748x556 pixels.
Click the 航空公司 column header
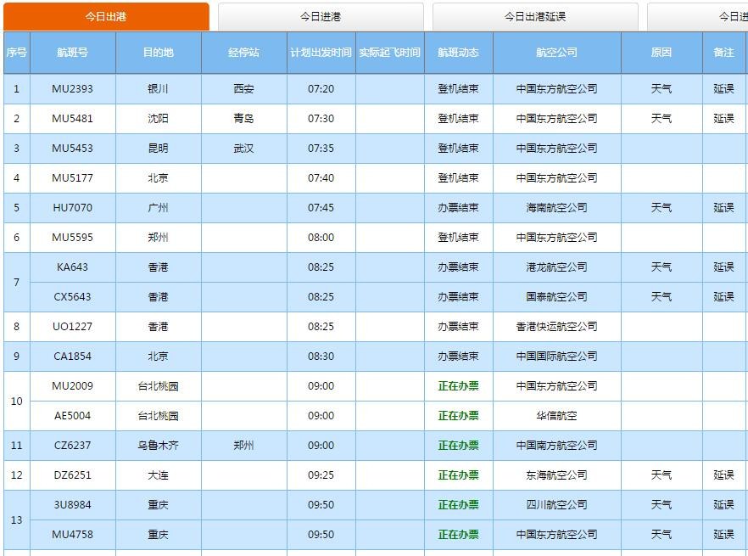coord(556,53)
